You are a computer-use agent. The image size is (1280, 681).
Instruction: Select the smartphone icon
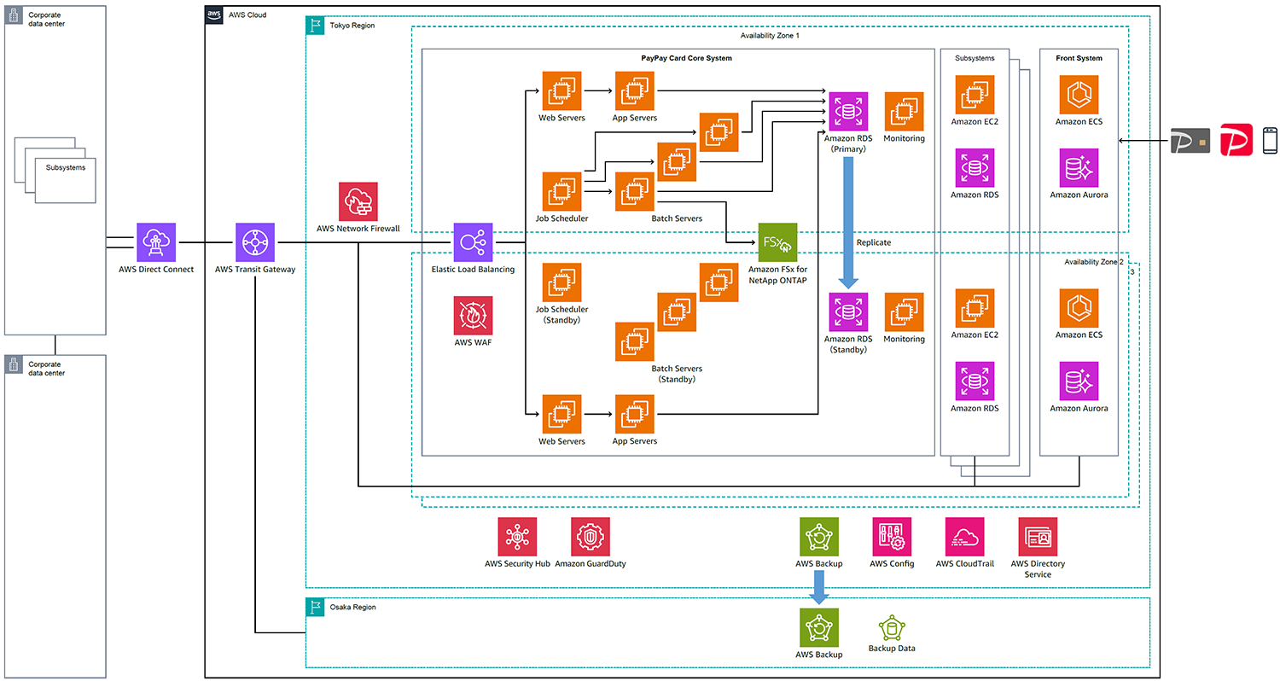point(1270,139)
